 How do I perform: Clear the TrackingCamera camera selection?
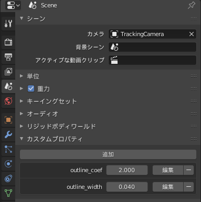tap(192, 34)
